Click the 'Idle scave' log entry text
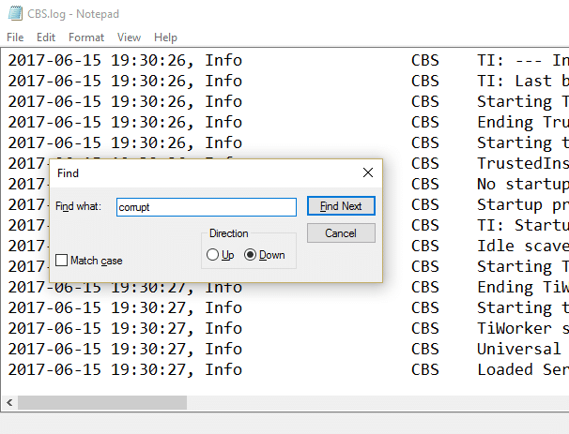This screenshot has width=569, height=434. [x=523, y=246]
